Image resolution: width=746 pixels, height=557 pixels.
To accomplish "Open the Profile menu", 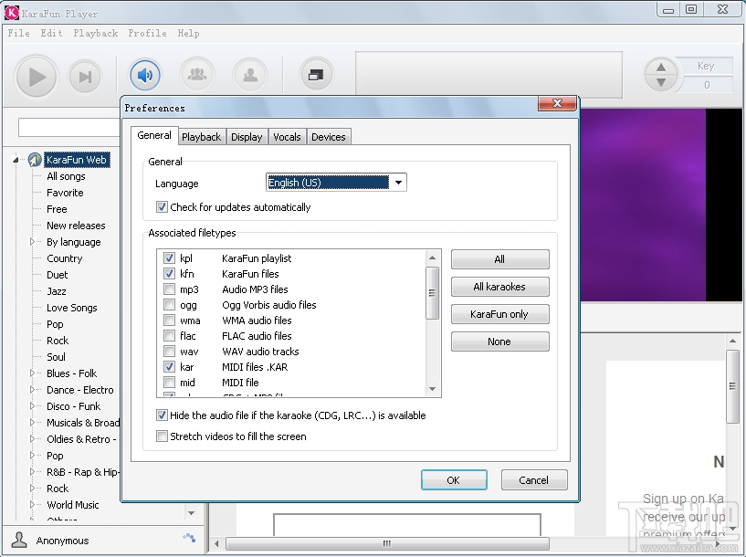I will pos(147,33).
